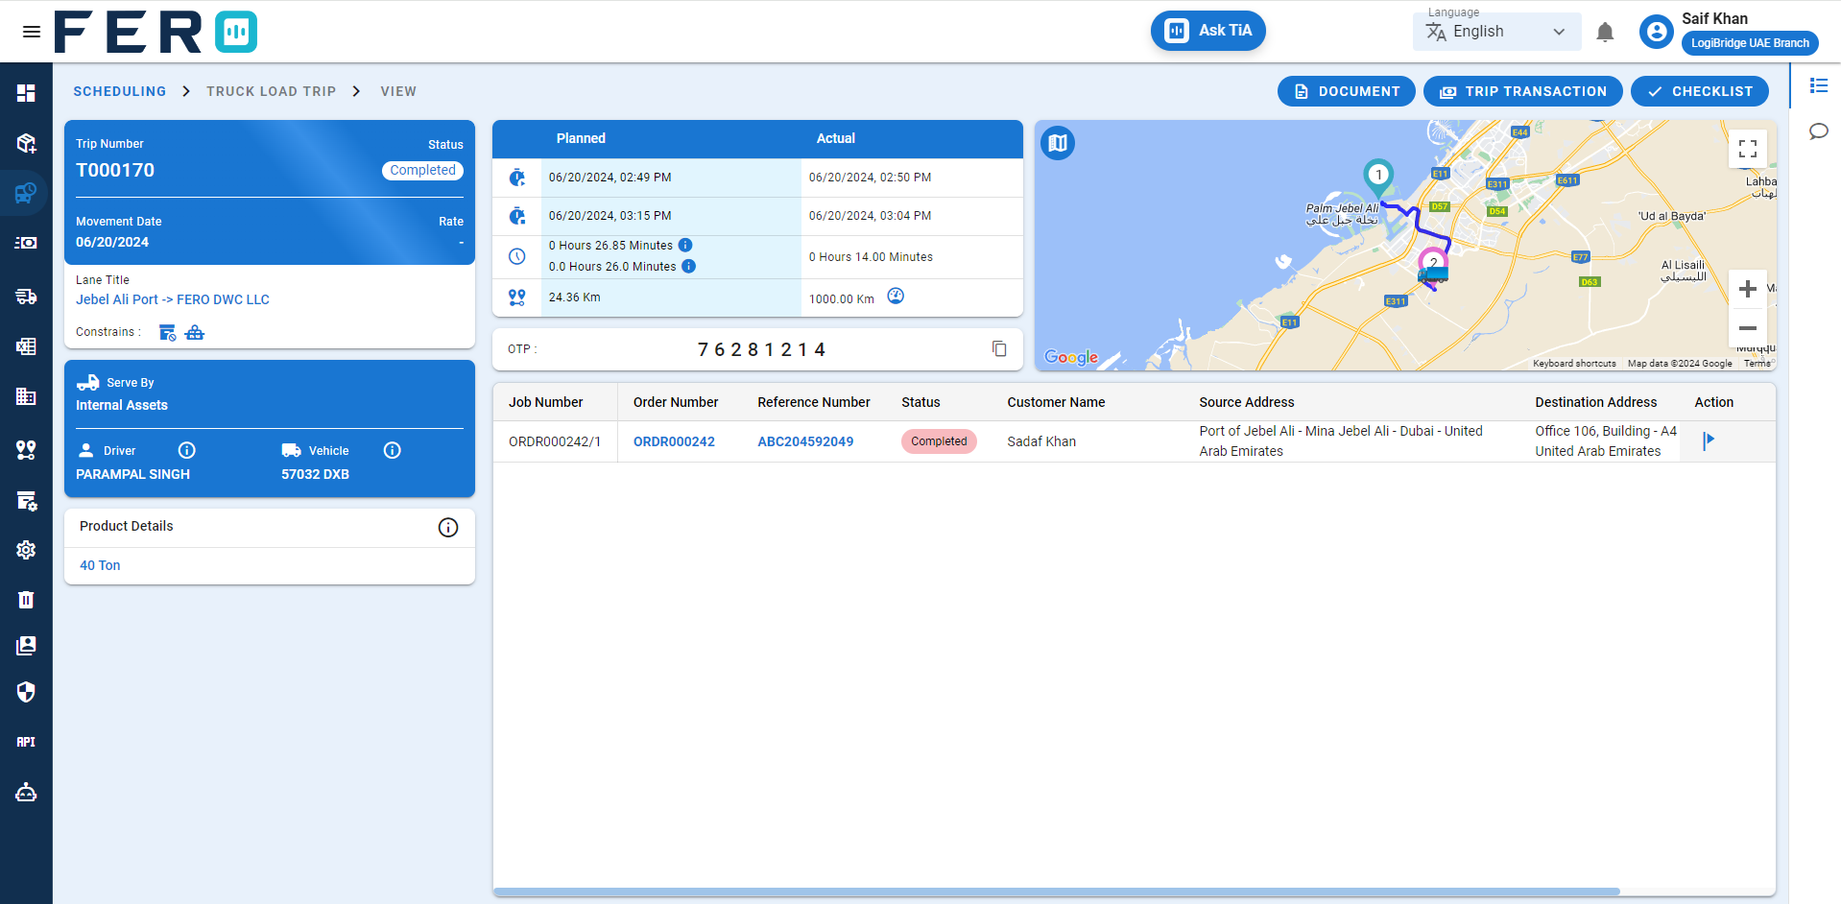The image size is (1841, 904).
Task: Show vehicle info details
Action: point(392,450)
